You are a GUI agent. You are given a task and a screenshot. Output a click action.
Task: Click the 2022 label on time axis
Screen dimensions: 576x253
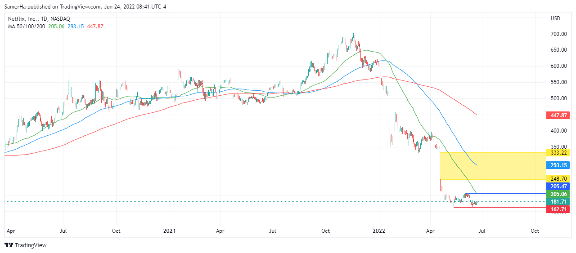(379, 231)
